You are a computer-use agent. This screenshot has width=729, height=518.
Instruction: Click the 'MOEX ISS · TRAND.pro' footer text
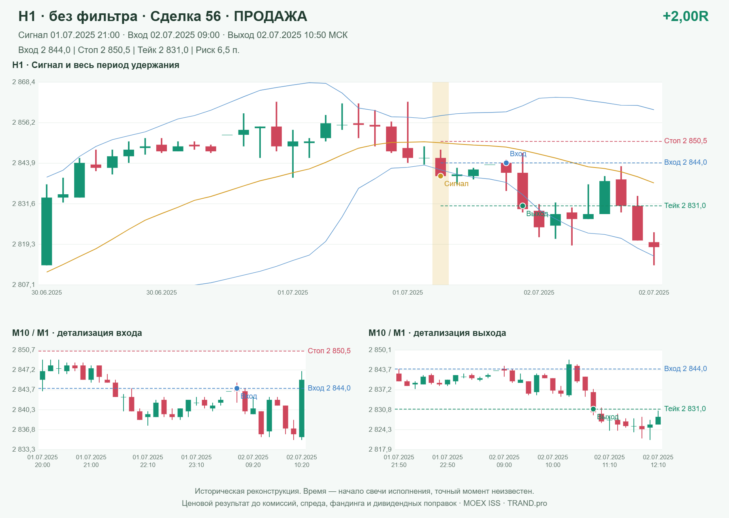coord(505,503)
